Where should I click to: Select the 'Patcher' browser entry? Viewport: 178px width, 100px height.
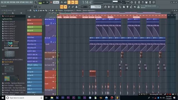point(7,64)
